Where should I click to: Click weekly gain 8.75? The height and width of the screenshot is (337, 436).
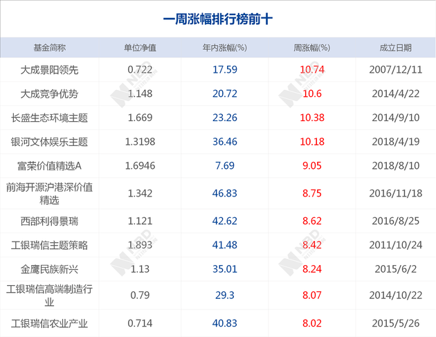[x=312, y=193]
